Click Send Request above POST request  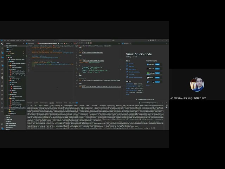(x=83, y=59)
